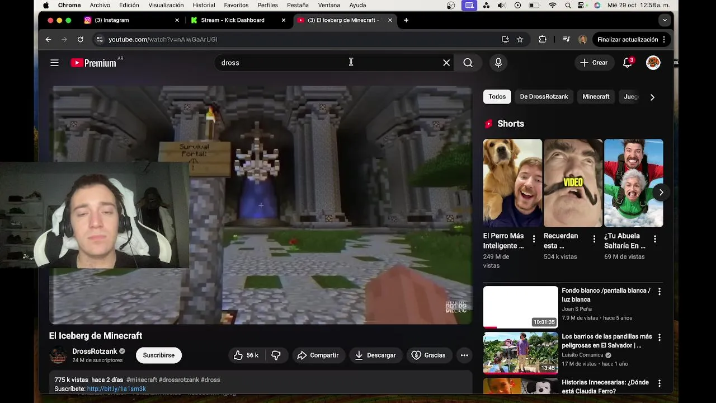Close the Kick Dashboard tab
The image size is (716, 403).
pyautogui.click(x=284, y=20)
